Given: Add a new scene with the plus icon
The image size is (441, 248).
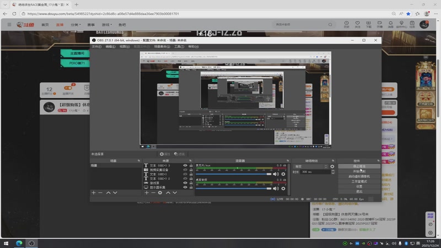Looking at the screenshot, I should click(94, 192).
